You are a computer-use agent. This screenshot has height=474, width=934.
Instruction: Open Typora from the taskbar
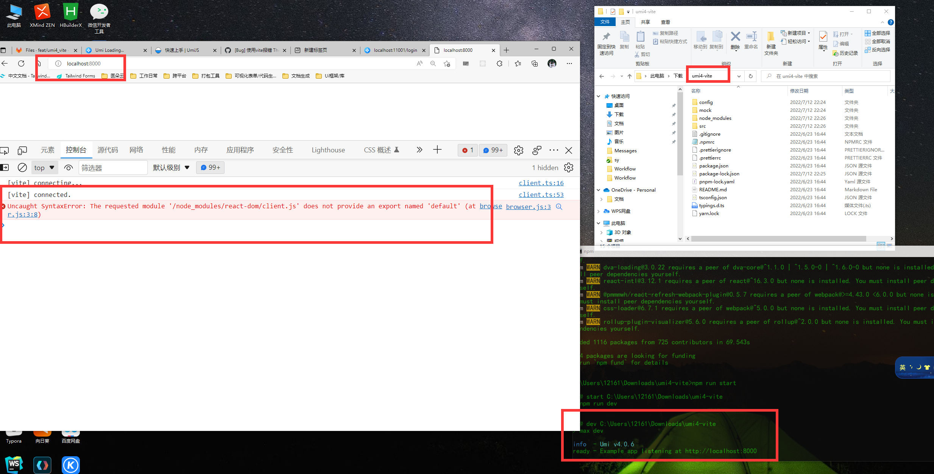click(x=14, y=434)
